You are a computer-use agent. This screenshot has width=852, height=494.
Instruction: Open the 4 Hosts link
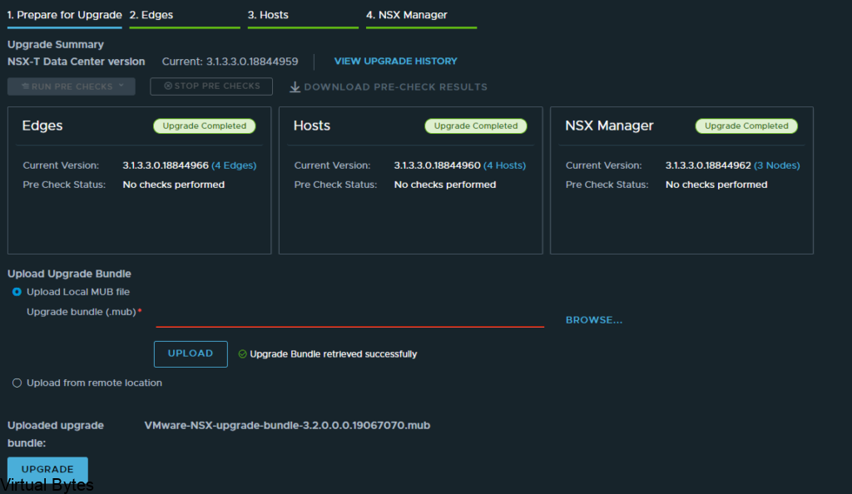[505, 165]
